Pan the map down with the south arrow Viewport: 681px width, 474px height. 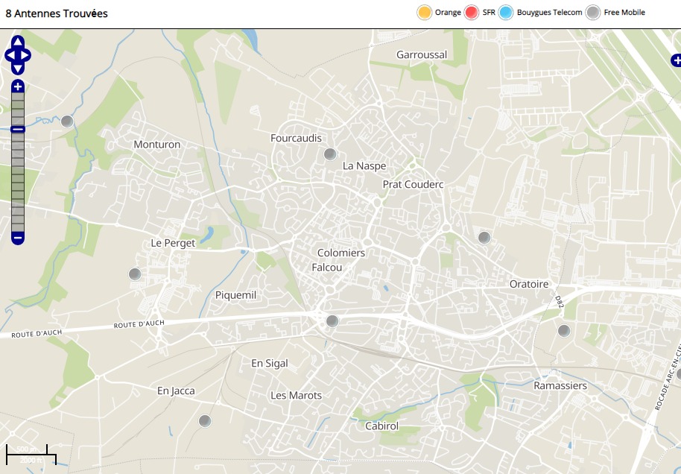18,69
